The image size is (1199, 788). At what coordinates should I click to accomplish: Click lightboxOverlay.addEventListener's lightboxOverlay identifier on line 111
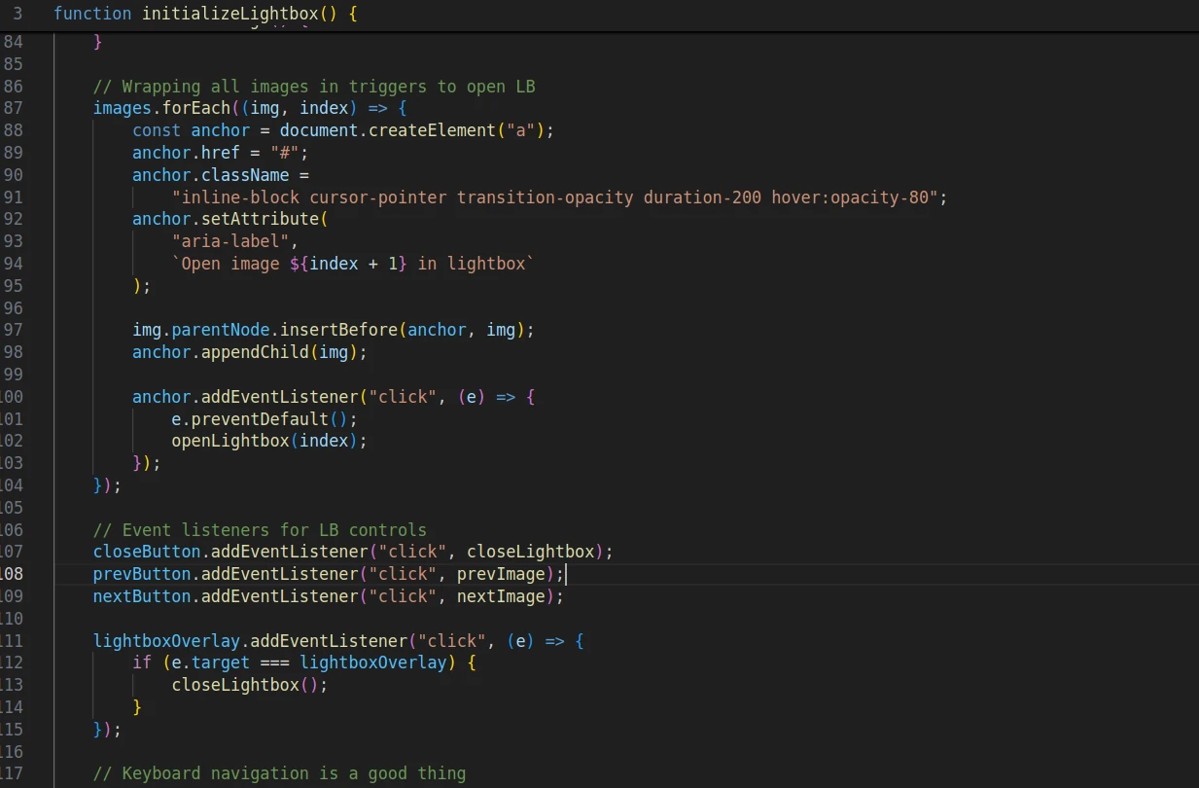(x=165, y=641)
